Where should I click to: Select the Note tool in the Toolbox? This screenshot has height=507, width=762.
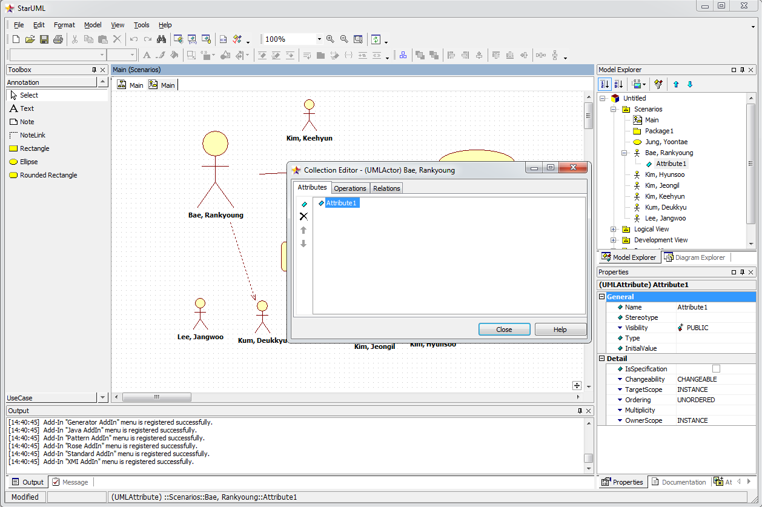point(27,122)
